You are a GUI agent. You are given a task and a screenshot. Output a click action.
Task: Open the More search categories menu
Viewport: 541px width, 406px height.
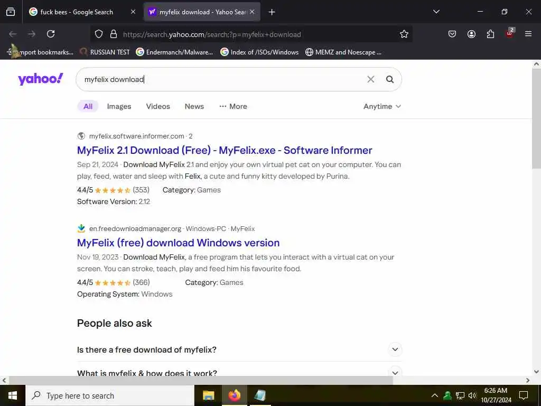pos(233,106)
